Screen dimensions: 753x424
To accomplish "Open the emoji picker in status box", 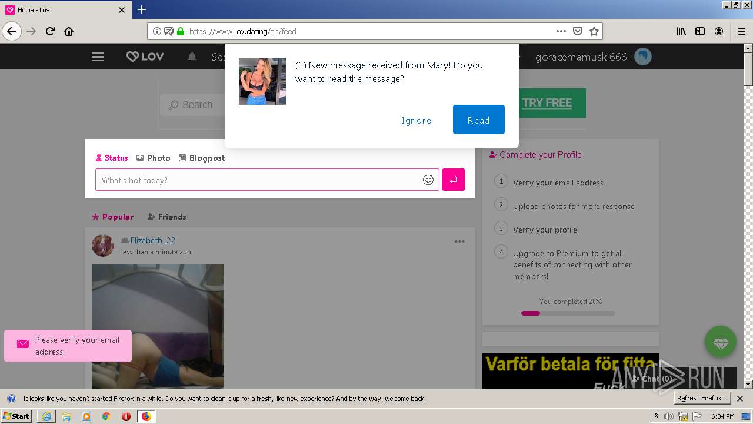I will tap(428, 180).
